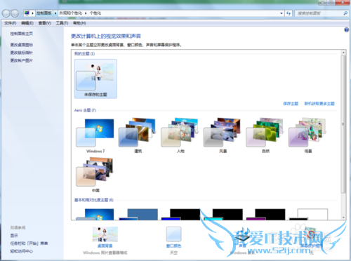This screenshot has height=261, width=351.
Task: Expand arrow after control panel icon in breadcrumb
Action: 32,13
